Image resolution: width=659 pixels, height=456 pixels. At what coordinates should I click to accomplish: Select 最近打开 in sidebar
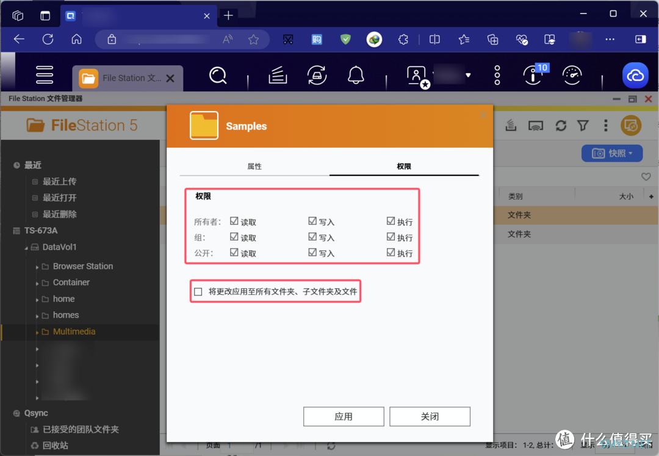59,198
